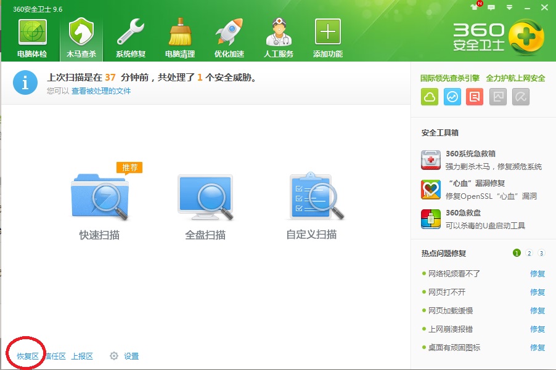Click 修复 for 网页加载缓慢
Image resolution: width=556 pixels, height=370 pixels.
tap(538, 310)
